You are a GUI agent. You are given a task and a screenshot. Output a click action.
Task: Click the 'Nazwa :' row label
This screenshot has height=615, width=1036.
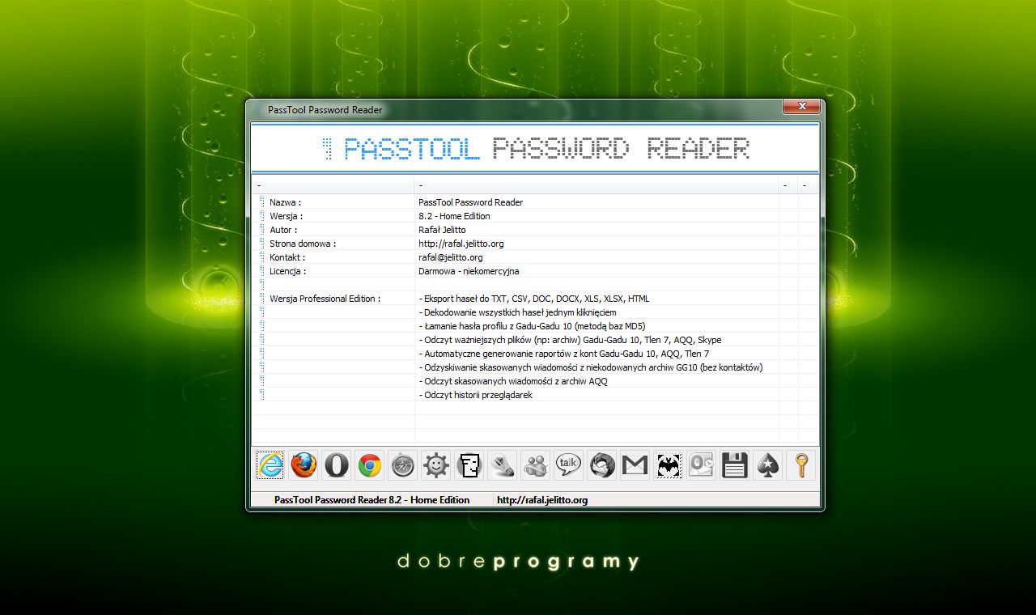point(285,202)
